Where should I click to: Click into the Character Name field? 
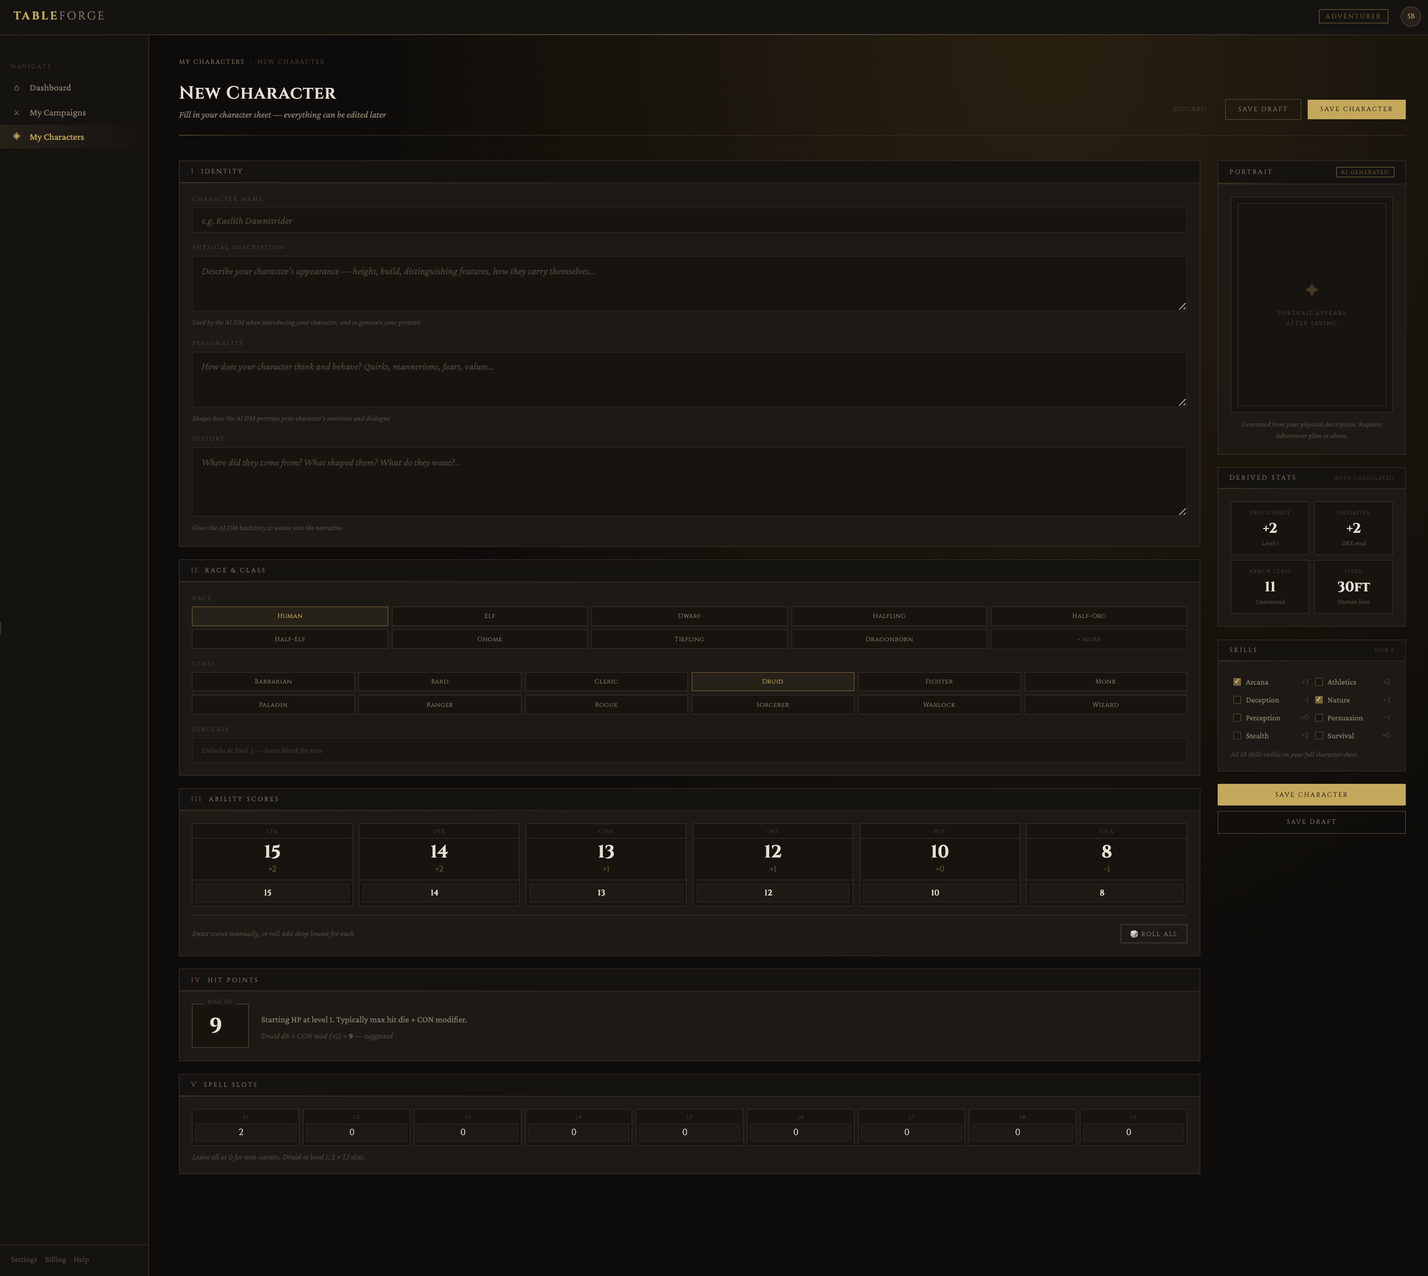pyautogui.click(x=689, y=221)
